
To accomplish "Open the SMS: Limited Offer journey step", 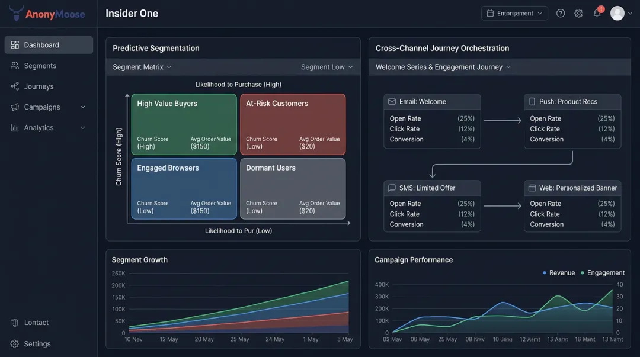I will tap(432, 206).
